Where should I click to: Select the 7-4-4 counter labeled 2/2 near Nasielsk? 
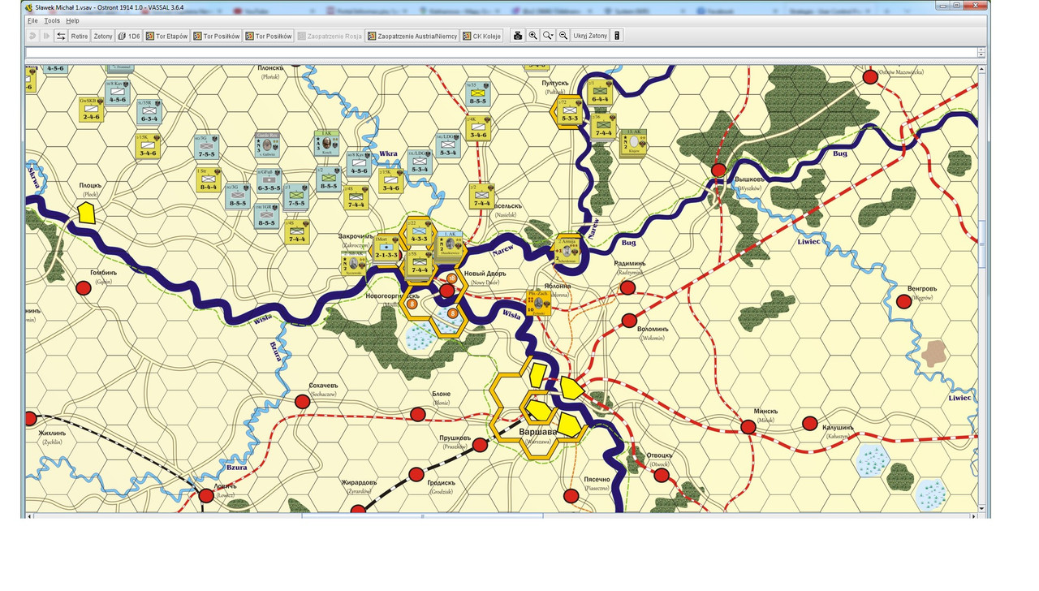(481, 196)
